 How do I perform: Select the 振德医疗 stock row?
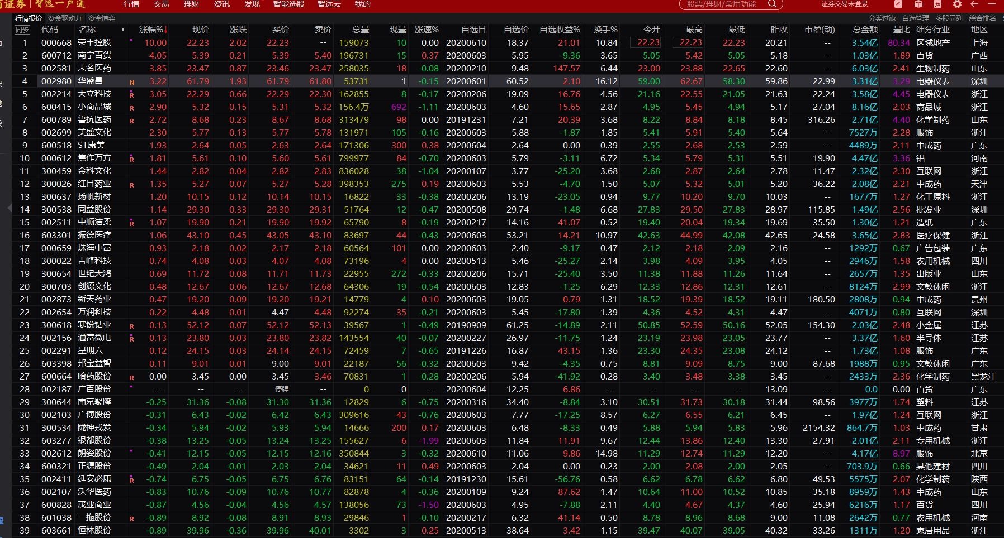pos(508,235)
